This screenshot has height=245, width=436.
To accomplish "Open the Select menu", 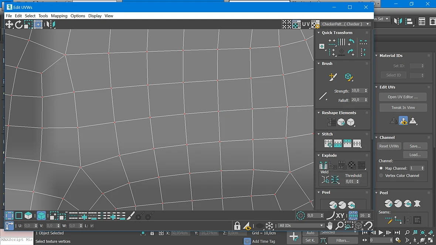I will [30, 16].
